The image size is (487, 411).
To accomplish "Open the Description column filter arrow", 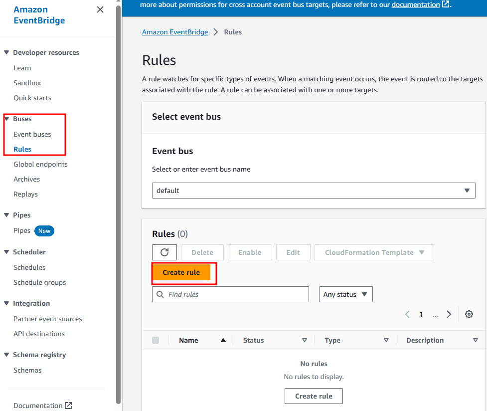I will [x=475, y=341].
